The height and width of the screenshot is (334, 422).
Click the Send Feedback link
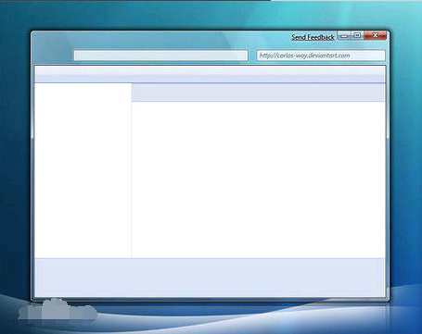(313, 37)
